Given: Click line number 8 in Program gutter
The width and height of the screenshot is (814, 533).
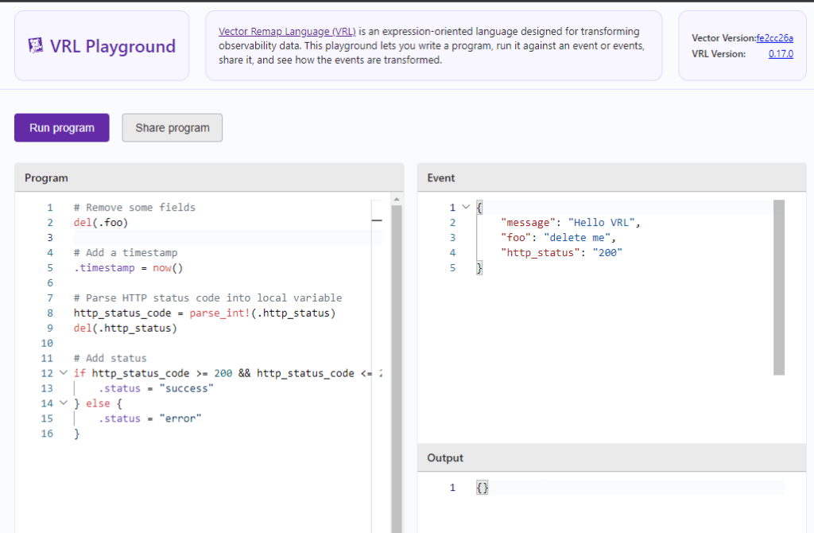Looking at the screenshot, I should pos(49,313).
